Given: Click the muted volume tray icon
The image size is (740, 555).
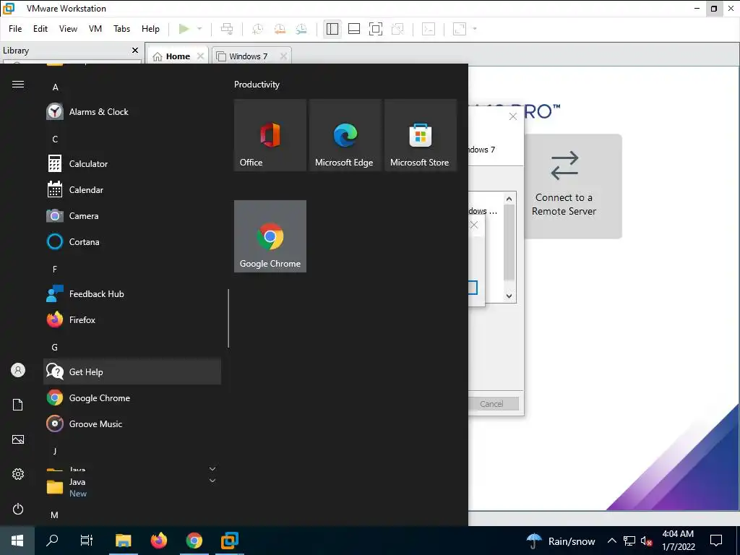Looking at the screenshot, I should click(646, 541).
